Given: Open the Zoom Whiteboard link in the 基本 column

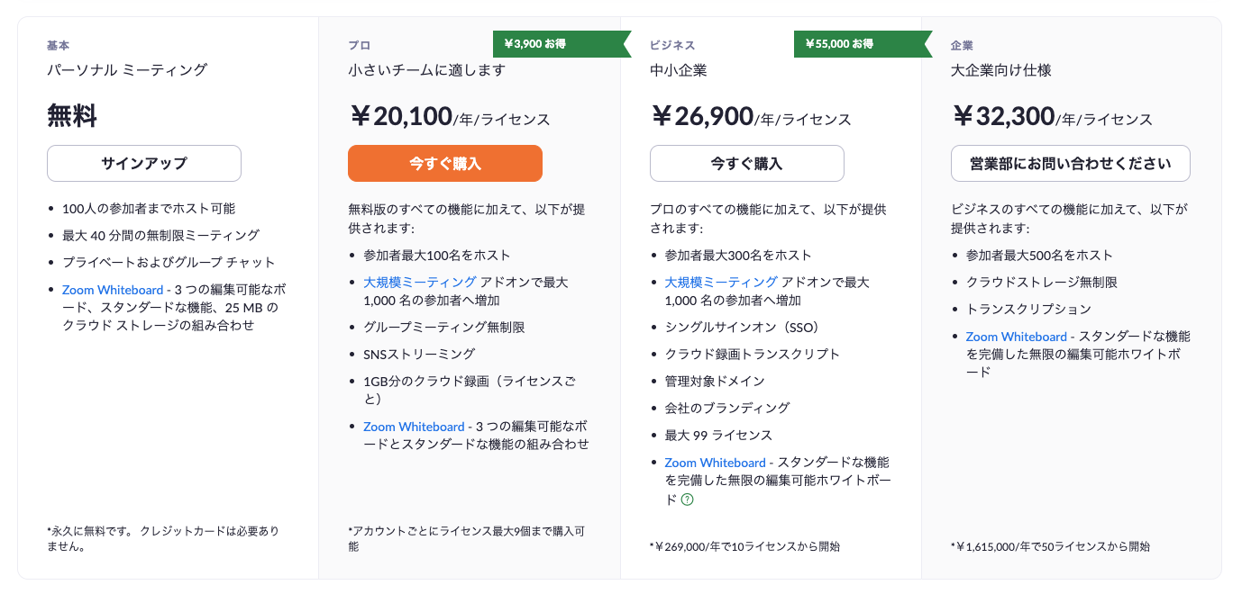Looking at the screenshot, I should tap(112, 289).
